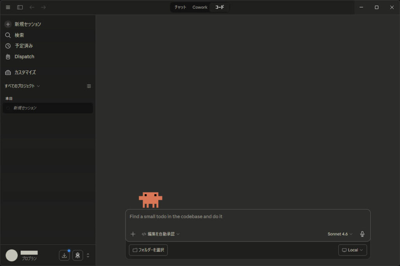Click the filter icon beside project list
Screen dimensions: 400x266
click(x=89, y=86)
